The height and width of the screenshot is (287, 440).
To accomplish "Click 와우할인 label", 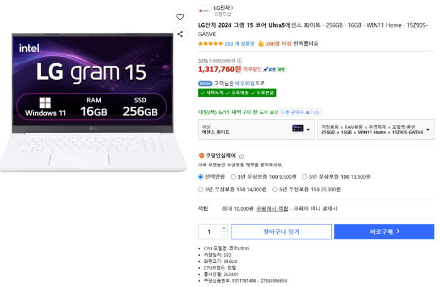I will [x=252, y=69].
